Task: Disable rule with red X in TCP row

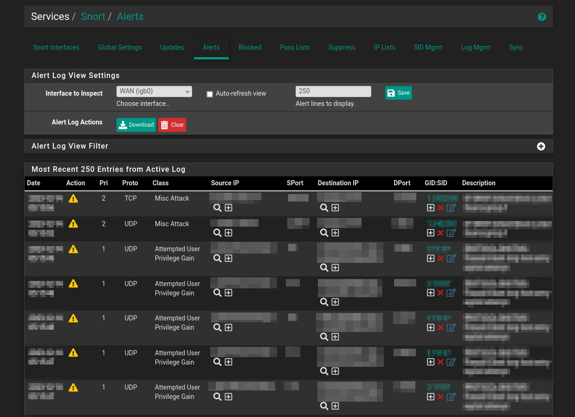Action: click(x=440, y=208)
